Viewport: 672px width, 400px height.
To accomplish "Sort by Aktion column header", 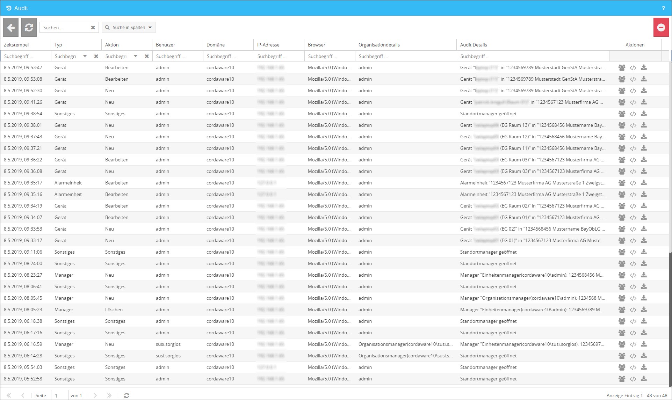I will pyautogui.click(x=127, y=45).
